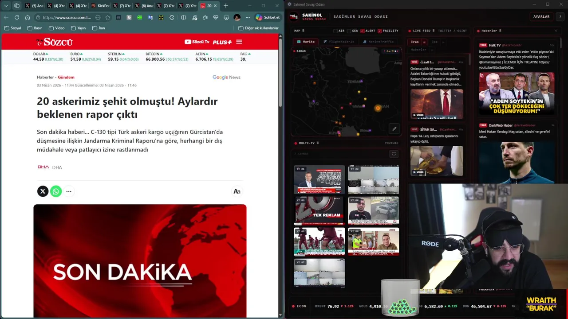The width and height of the screenshot is (568, 319).
Task: Open the Sosyal bookmarks folder
Action: (x=12, y=28)
